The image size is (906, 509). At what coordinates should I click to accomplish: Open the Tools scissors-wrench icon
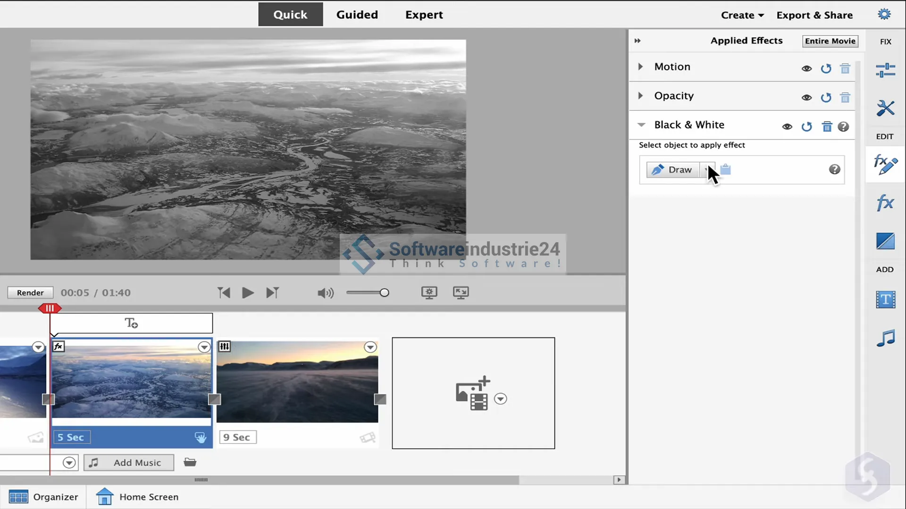click(x=885, y=108)
